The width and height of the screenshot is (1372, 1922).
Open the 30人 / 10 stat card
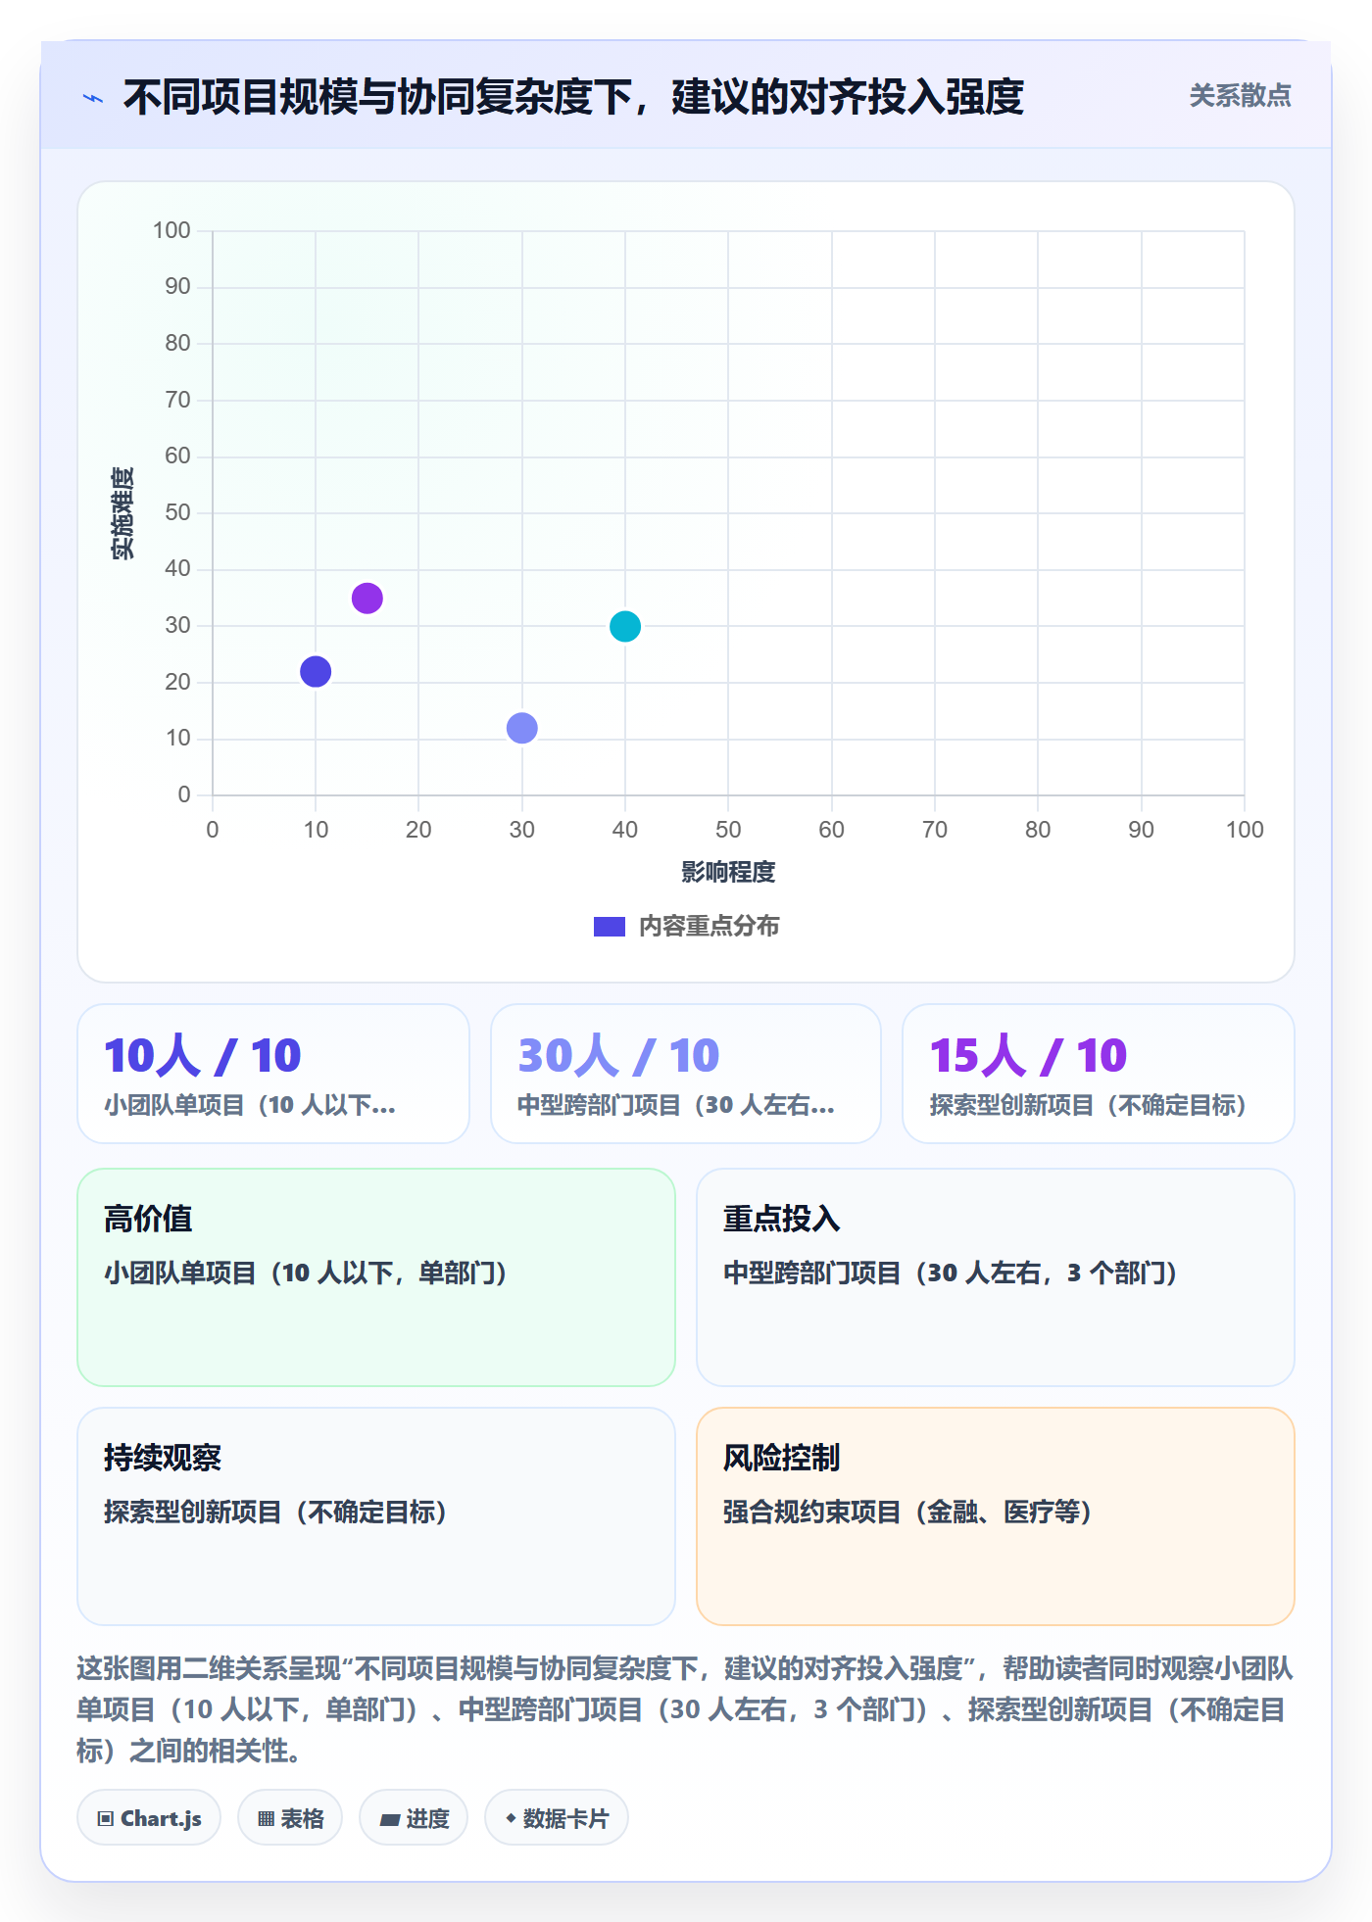[686, 1074]
